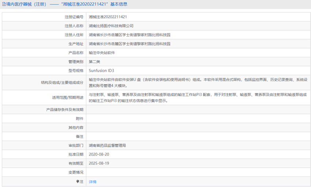The width and height of the screenshot is (311, 187).
Task: Click the 管理类别 label
Action: coord(76,62)
